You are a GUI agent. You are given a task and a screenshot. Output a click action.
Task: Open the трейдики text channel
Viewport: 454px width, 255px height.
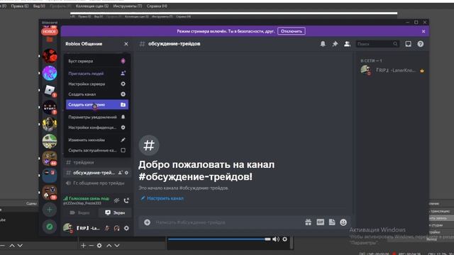pyautogui.click(x=97, y=162)
